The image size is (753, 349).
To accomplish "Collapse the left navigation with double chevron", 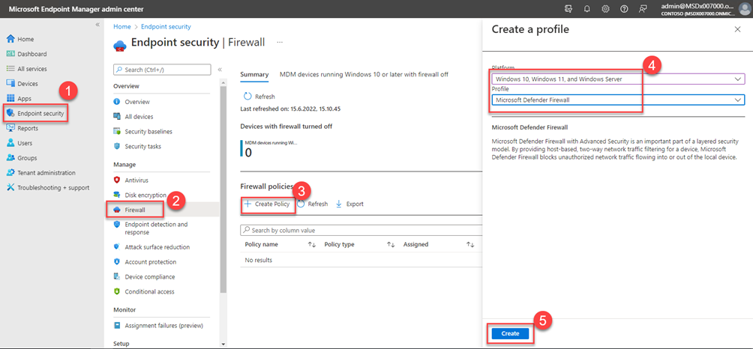I will pyautogui.click(x=97, y=25).
